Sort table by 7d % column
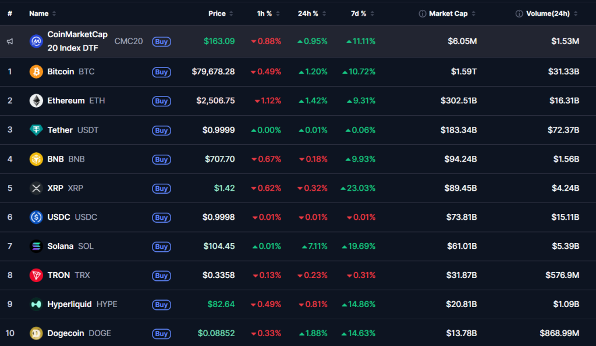The image size is (596, 346). (362, 14)
